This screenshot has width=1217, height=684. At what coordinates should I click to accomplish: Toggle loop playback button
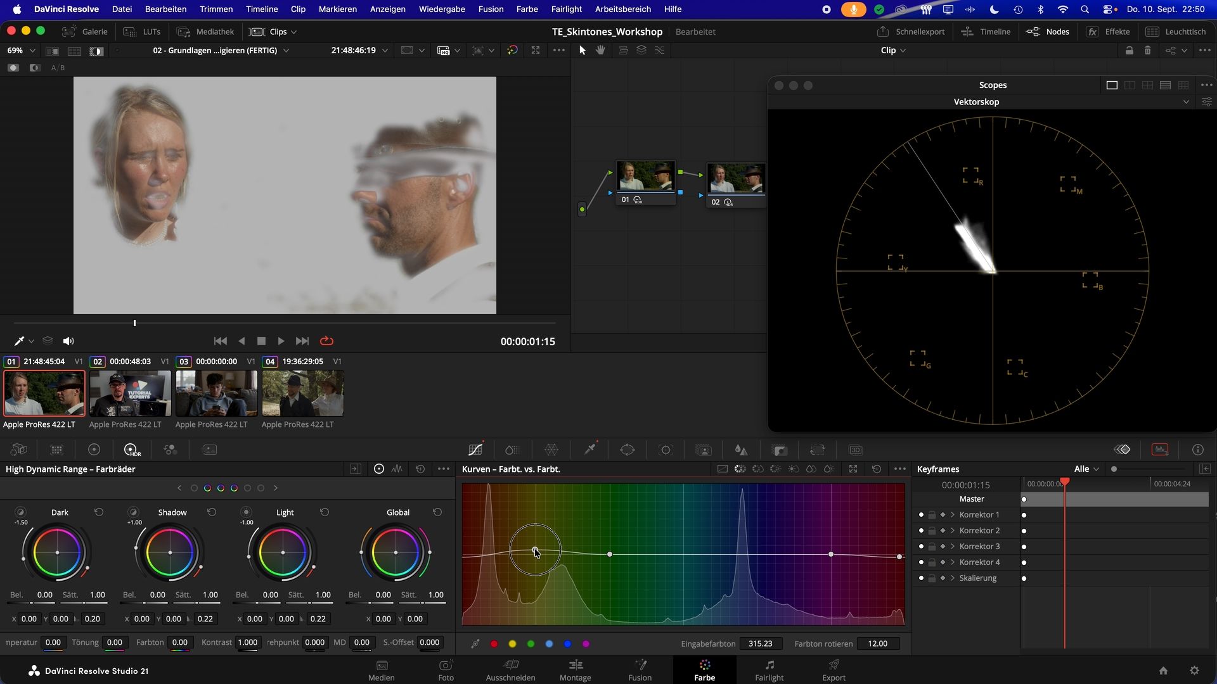[x=326, y=341]
